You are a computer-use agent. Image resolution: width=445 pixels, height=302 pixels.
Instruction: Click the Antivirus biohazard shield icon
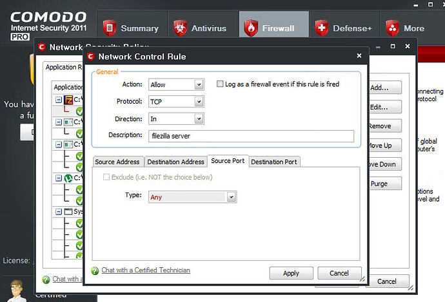(x=180, y=28)
